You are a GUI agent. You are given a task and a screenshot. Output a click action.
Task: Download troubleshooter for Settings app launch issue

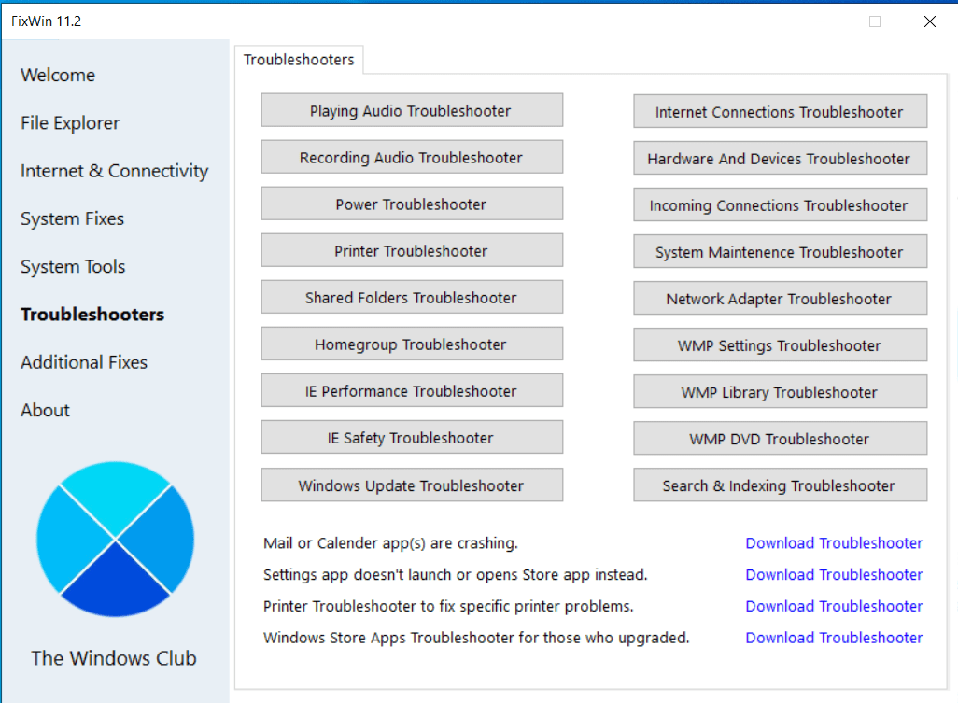(x=834, y=575)
